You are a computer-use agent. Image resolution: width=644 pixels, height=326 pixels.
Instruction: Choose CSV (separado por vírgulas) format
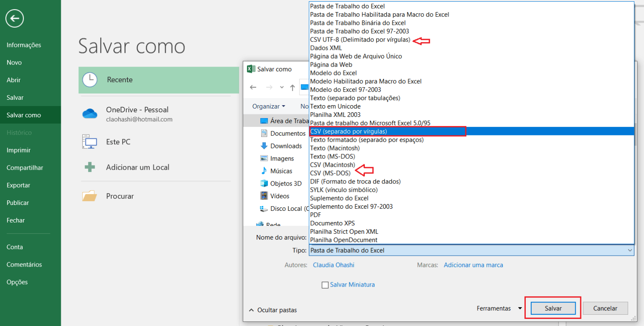[x=348, y=132]
